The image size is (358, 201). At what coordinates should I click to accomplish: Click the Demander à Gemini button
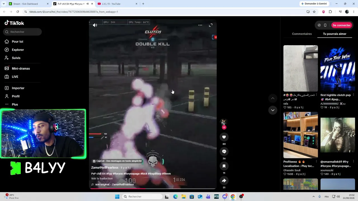[x=314, y=4]
